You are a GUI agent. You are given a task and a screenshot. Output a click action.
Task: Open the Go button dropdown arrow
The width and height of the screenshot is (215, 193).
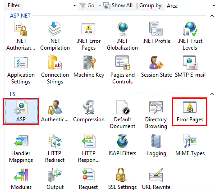(100, 6)
